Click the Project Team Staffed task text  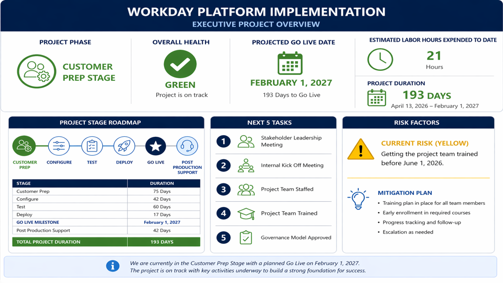pos(287,189)
